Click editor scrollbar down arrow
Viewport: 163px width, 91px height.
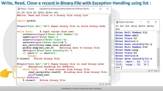click(x=110, y=81)
